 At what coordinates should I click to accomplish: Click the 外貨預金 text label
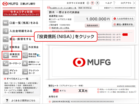(33, 47)
